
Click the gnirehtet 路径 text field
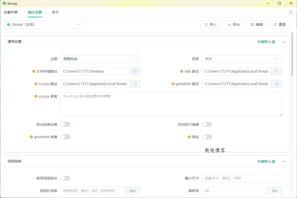pyautogui.click(x=237, y=84)
